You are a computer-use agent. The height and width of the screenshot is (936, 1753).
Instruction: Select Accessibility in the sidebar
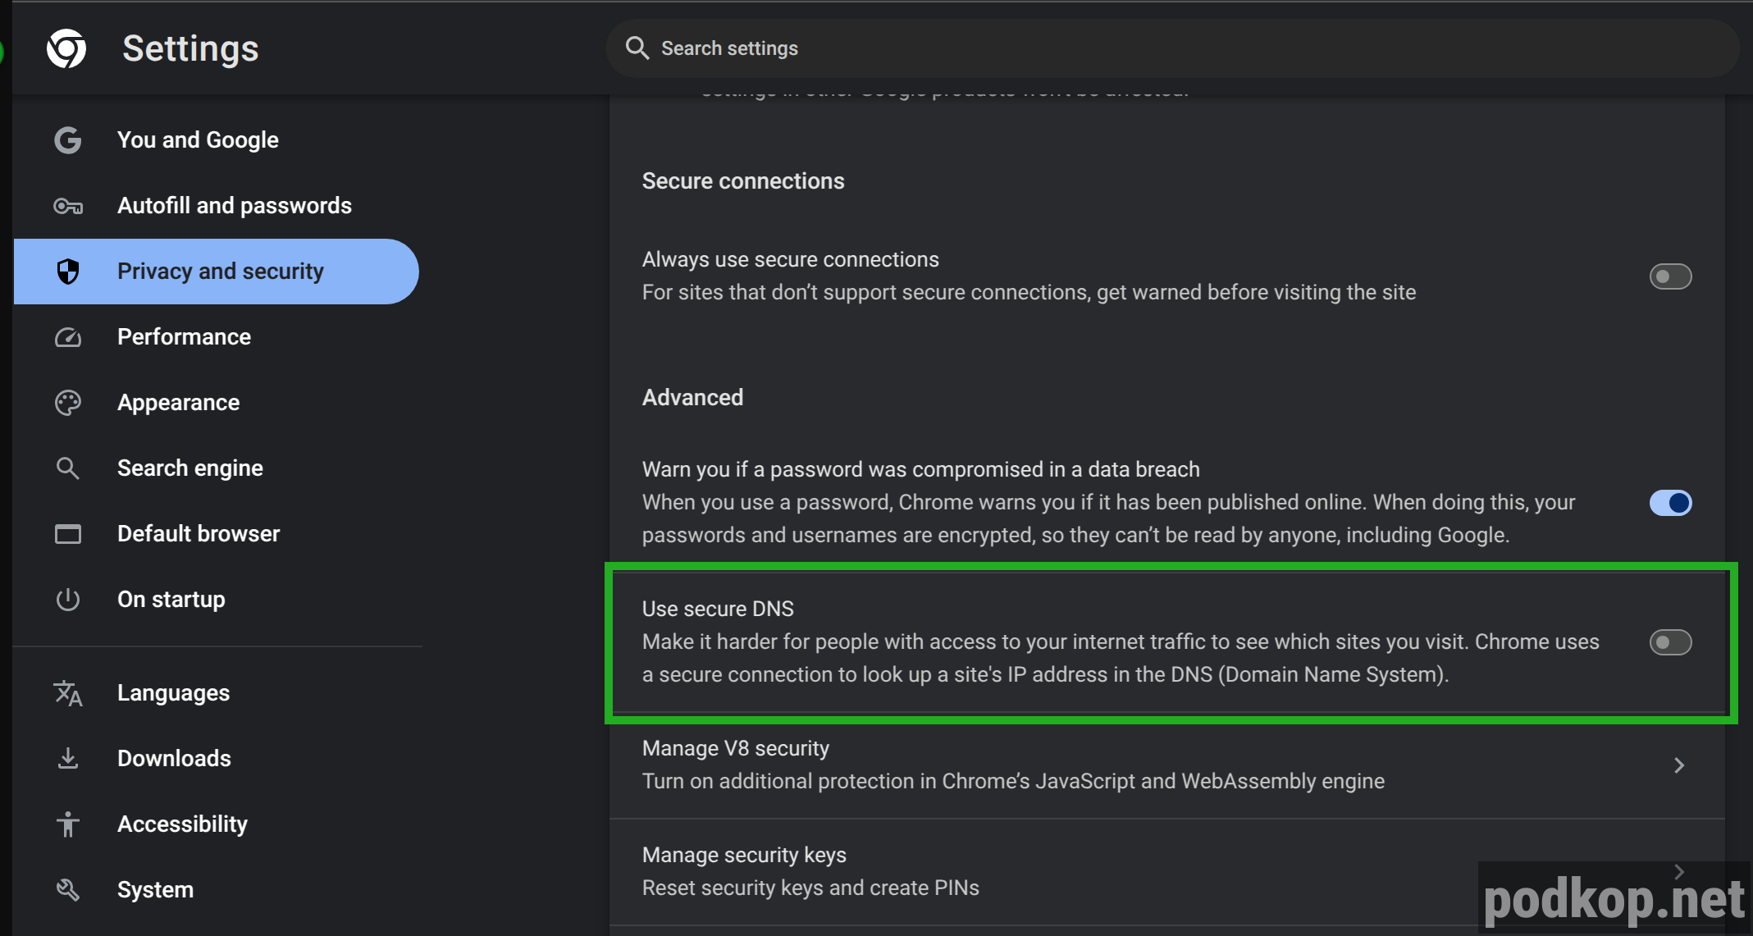click(x=181, y=824)
